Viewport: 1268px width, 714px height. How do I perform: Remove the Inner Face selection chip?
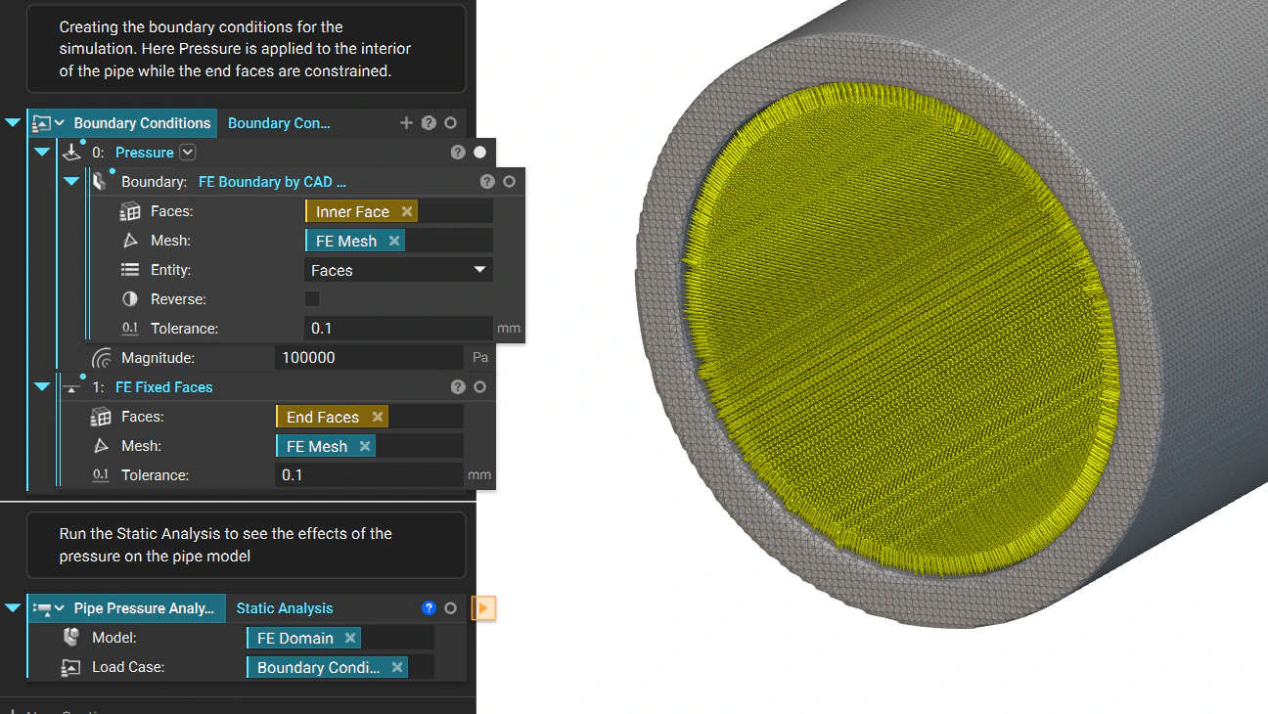(406, 210)
